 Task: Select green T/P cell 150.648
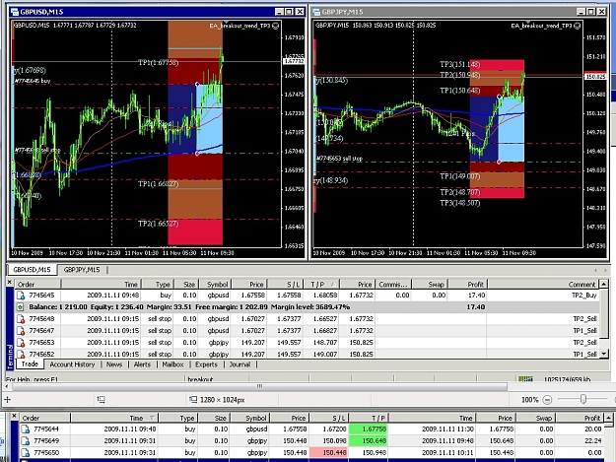[x=368, y=440]
